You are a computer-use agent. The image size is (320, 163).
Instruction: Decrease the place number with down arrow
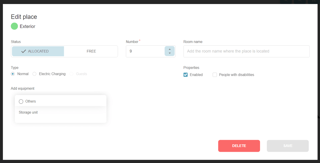coord(170,53)
